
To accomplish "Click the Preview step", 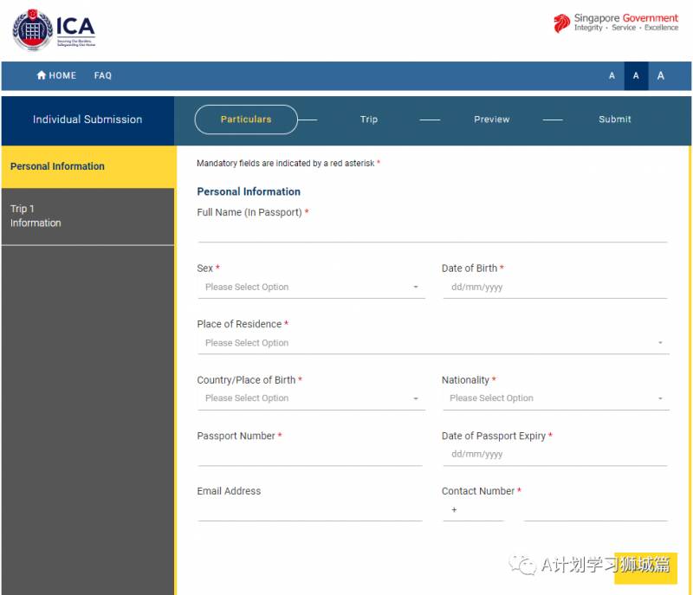I will (491, 120).
